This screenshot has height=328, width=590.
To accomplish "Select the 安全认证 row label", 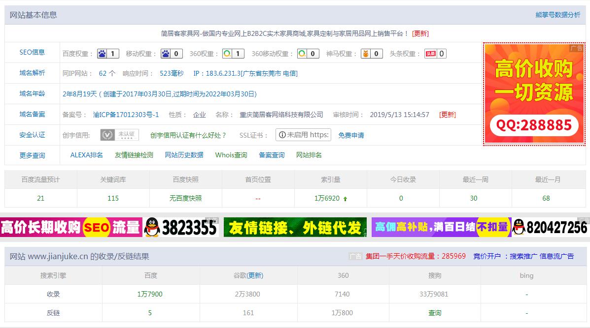I will (x=32, y=135).
